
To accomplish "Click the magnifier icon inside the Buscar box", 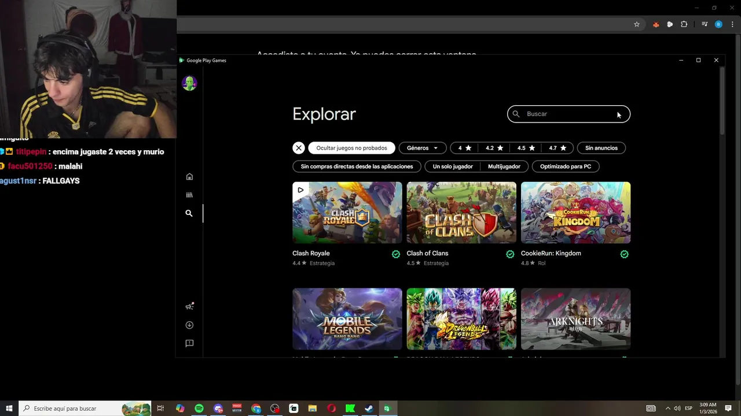I will click(516, 114).
